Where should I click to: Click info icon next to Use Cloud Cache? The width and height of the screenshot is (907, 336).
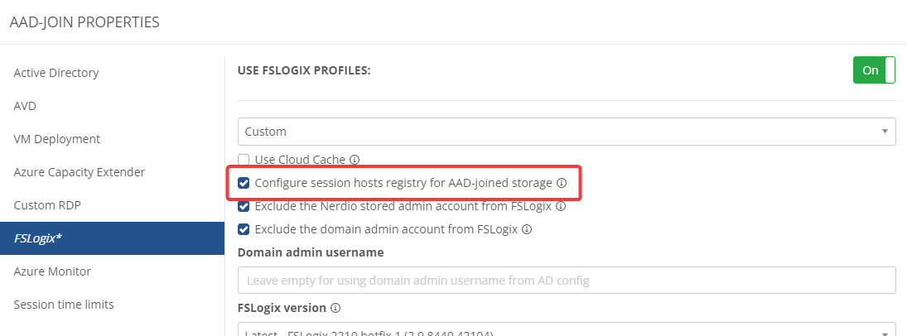(x=355, y=160)
